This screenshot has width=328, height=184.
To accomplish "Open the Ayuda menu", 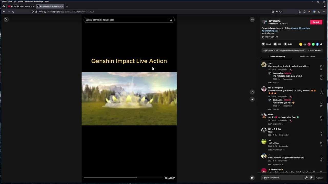I will tap(47, 2).
